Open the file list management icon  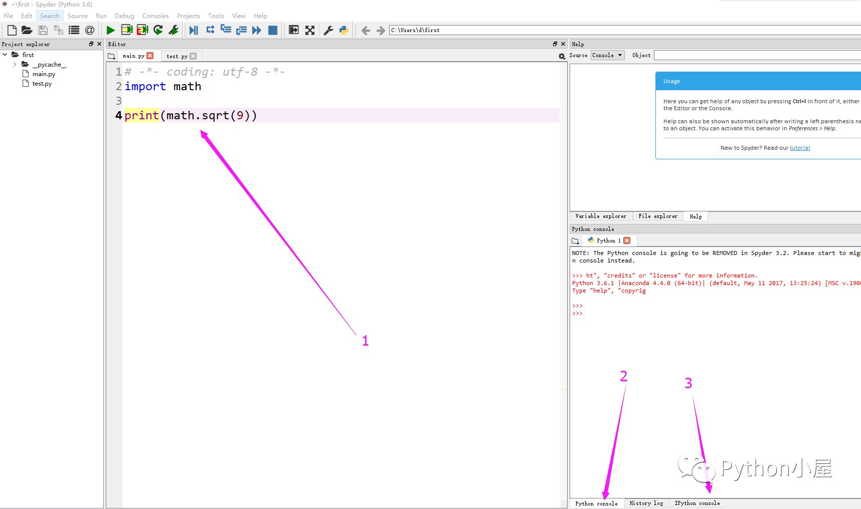pos(74,30)
